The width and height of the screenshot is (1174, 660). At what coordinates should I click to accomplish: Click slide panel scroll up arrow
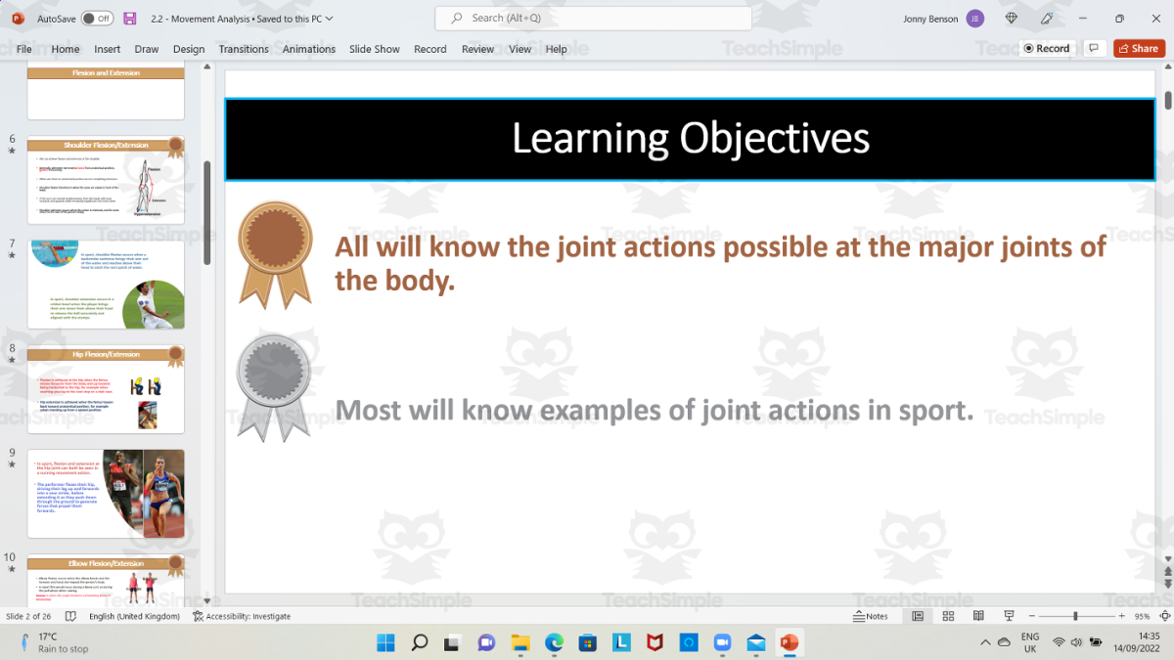click(x=207, y=68)
